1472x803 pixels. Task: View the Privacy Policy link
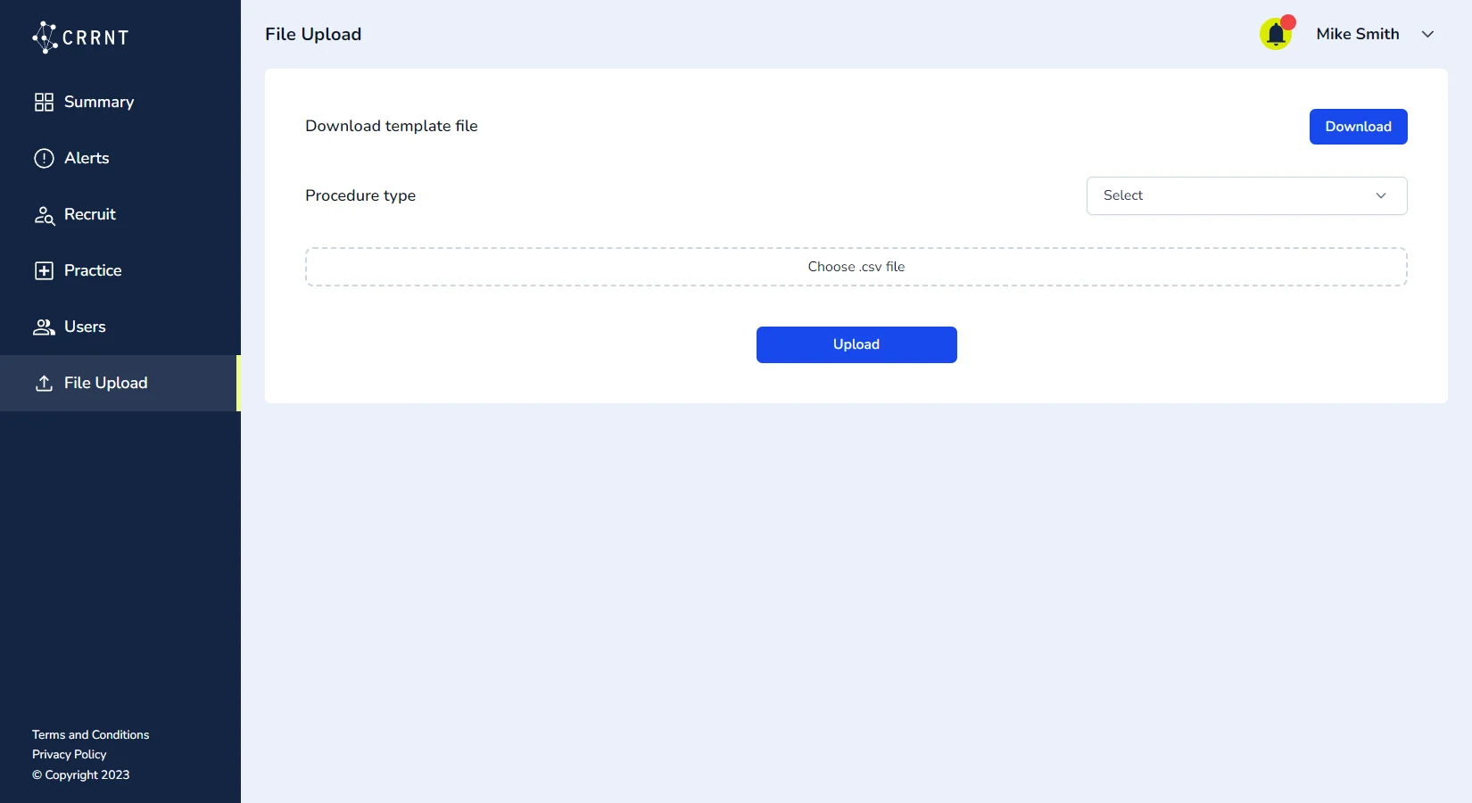point(70,755)
